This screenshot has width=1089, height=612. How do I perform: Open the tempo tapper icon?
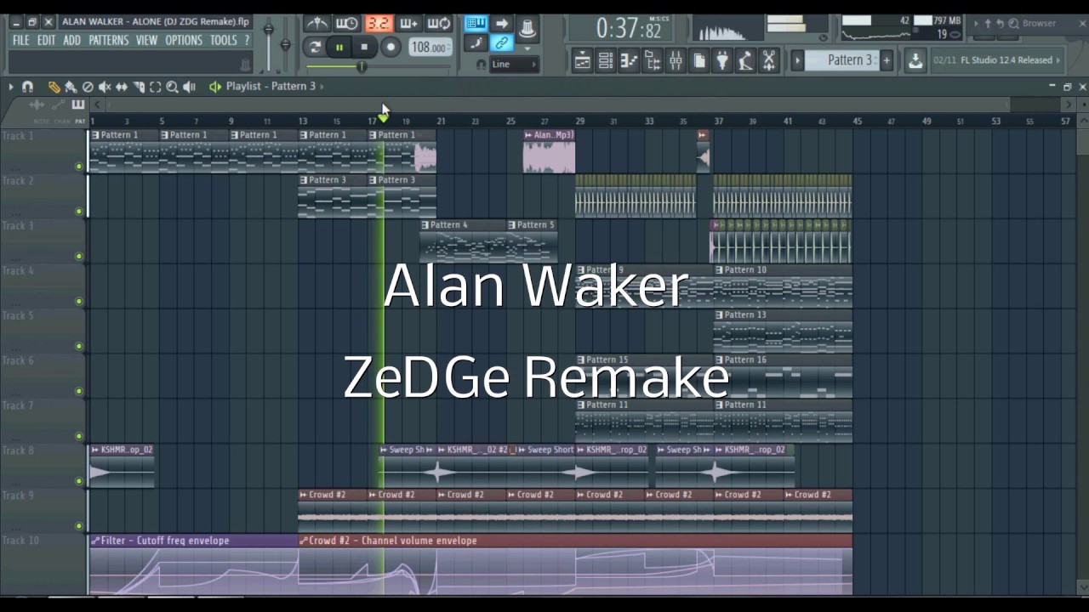tap(745, 60)
